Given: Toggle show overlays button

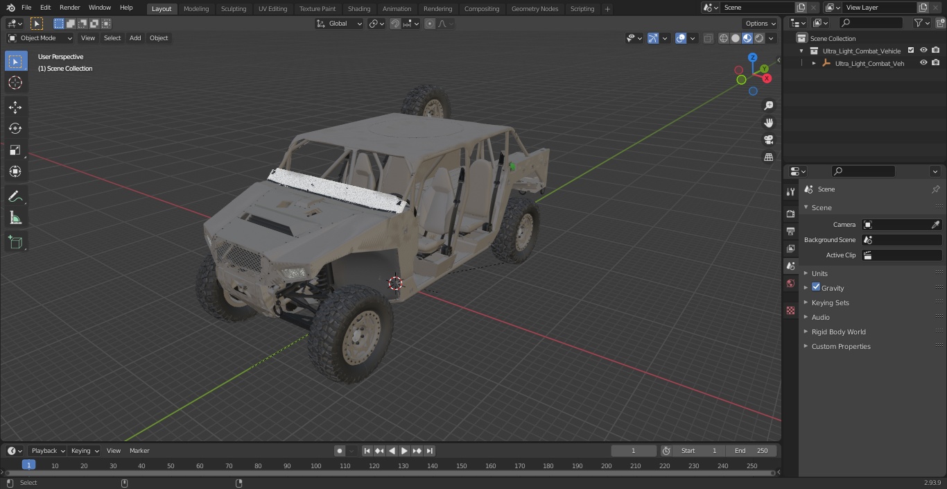Looking at the screenshot, I should point(681,38).
